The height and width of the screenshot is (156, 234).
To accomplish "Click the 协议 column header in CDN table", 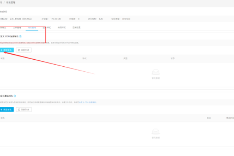I will pyautogui.click(x=84, y=58).
